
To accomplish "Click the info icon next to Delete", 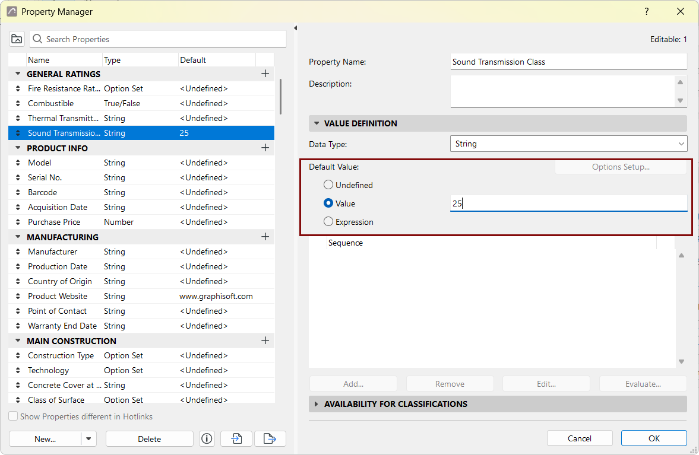I will click(x=207, y=439).
